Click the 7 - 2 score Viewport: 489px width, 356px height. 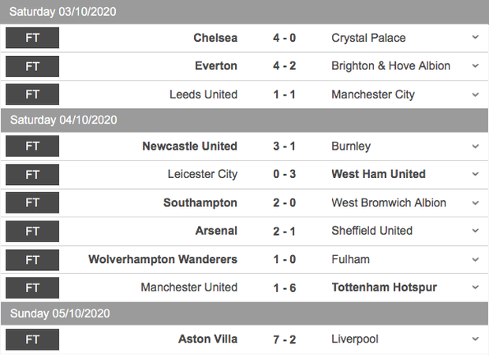[x=285, y=339]
